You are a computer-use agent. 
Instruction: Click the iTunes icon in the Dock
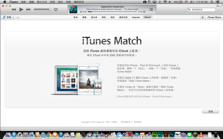click(61, 134)
